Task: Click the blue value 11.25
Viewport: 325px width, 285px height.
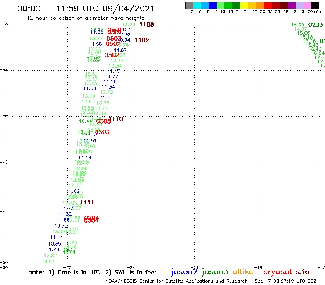Action: click(x=110, y=82)
